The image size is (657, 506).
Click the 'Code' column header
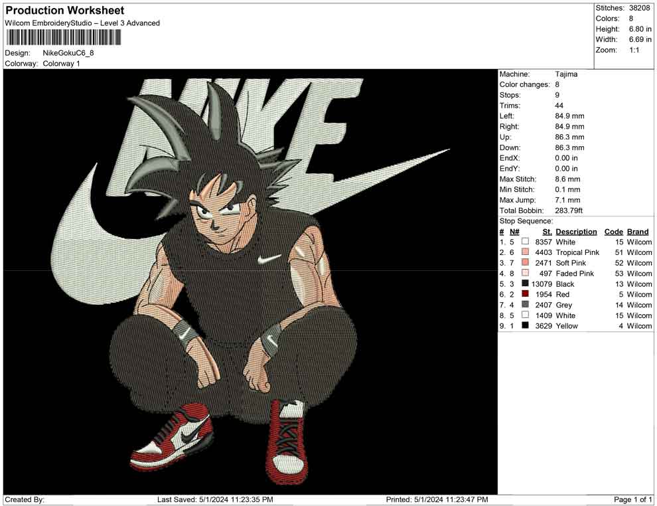[613, 231]
